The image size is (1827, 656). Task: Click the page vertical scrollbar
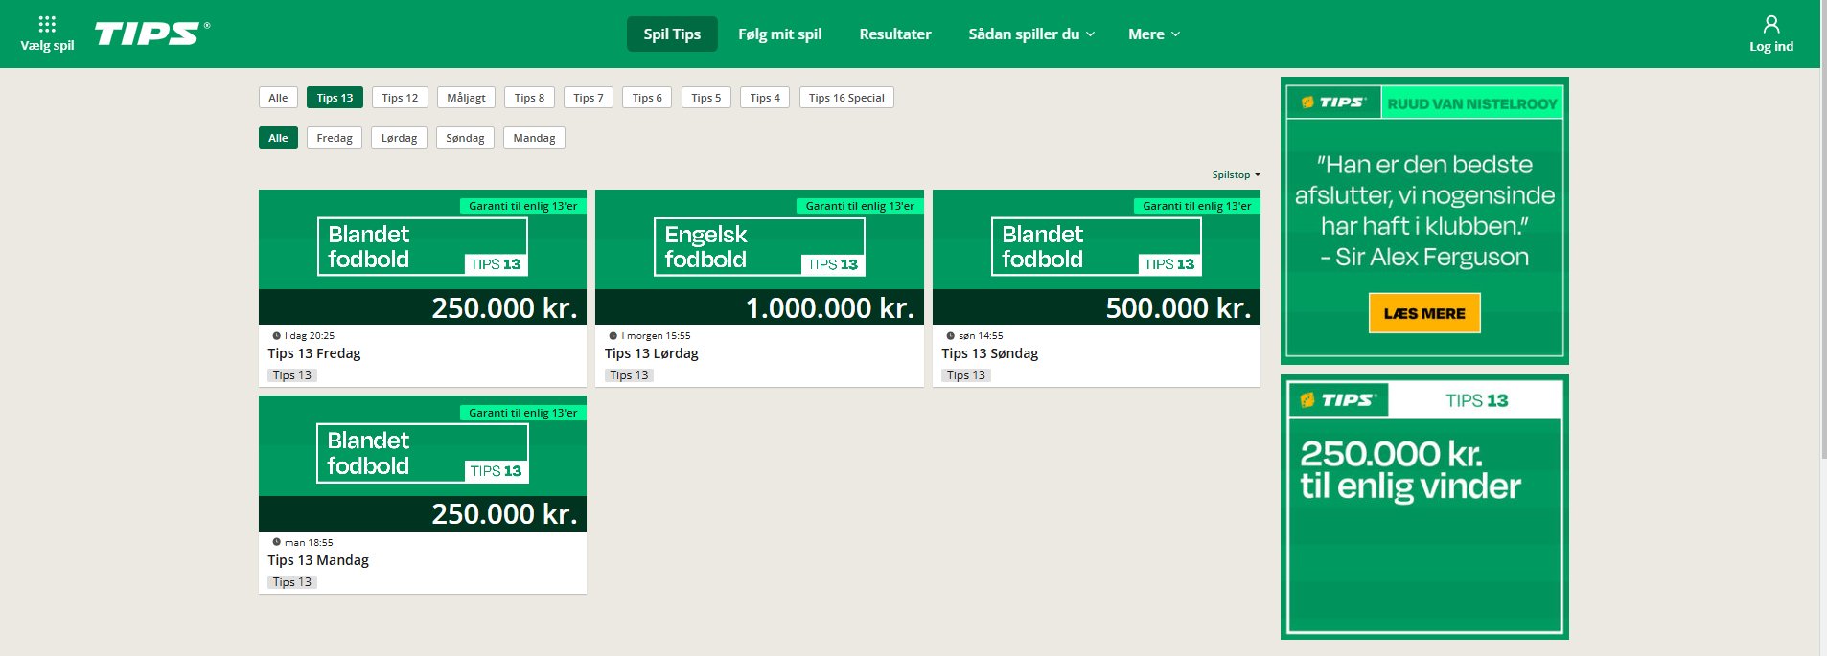pos(1822,287)
